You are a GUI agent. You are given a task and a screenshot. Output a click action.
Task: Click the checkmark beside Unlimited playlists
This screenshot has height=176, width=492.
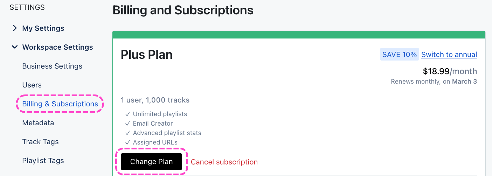127,114
